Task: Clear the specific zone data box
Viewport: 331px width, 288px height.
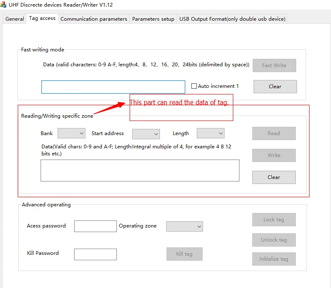Action: [x=274, y=177]
